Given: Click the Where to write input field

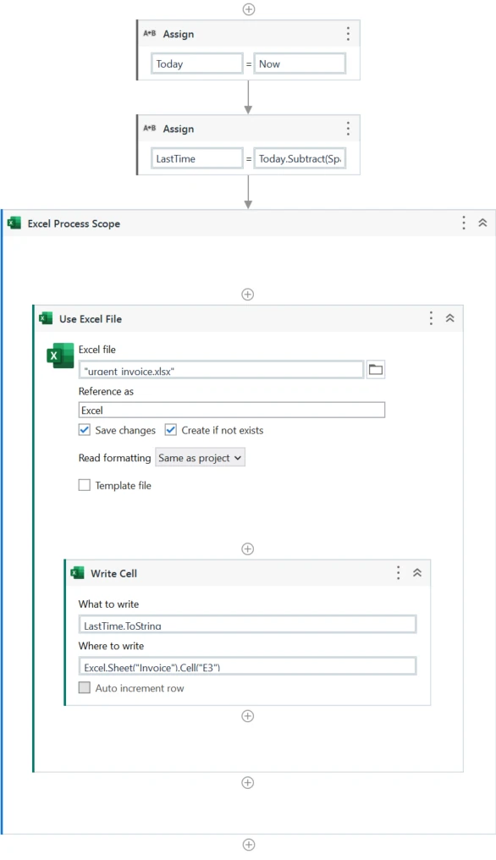Looking at the screenshot, I should click(247, 666).
